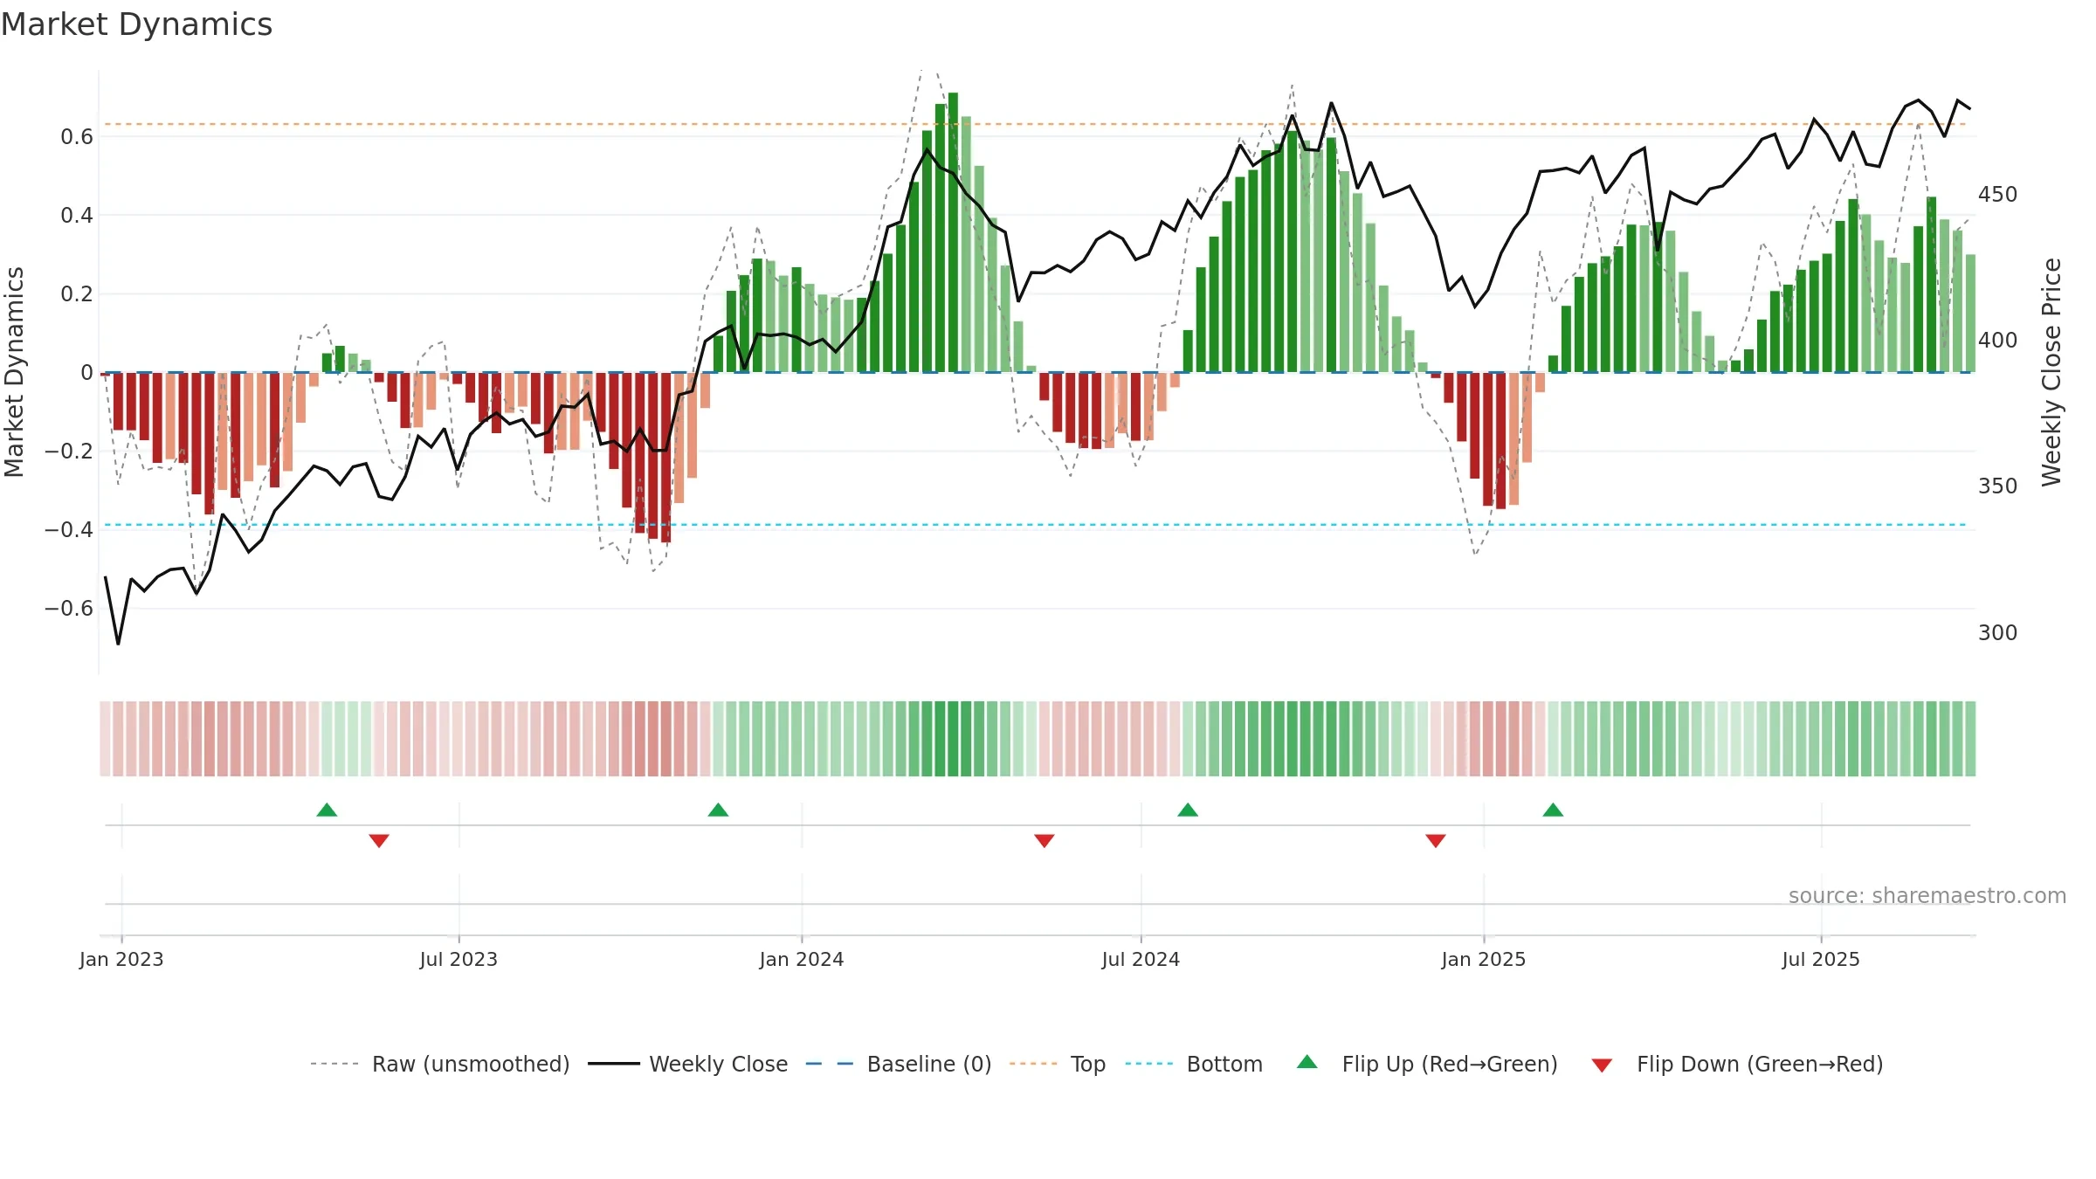Click the tallest green bar in early 2024
Viewport: 2096px width, 1179px height.
pyautogui.click(x=953, y=232)
